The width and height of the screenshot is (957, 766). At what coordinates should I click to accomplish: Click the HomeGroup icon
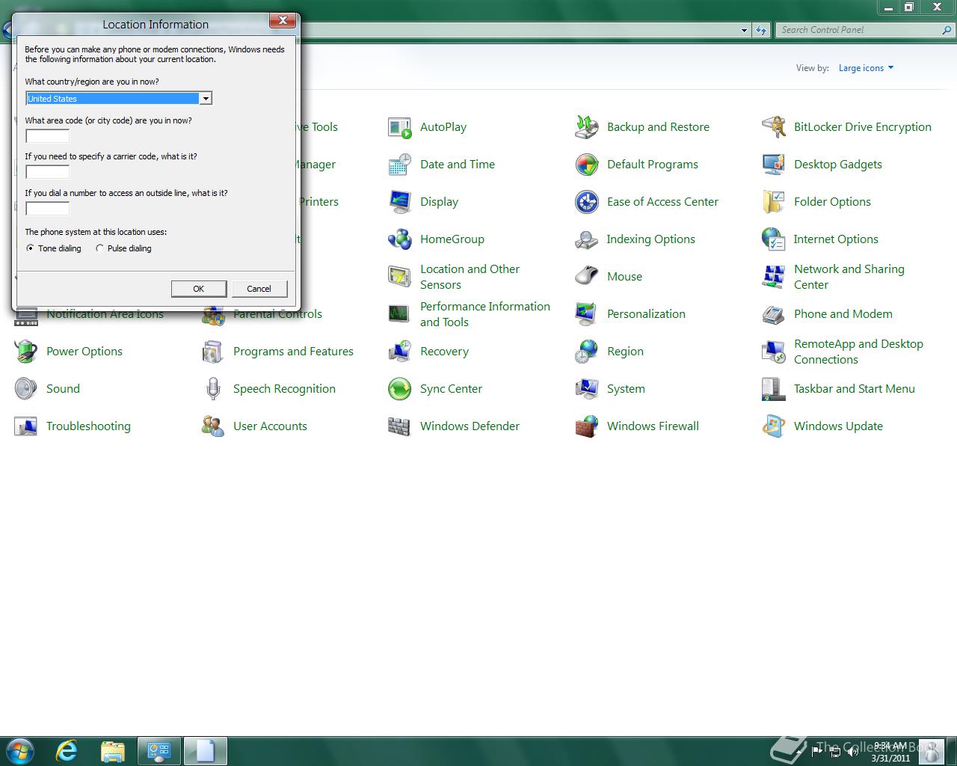pos(400,239)
